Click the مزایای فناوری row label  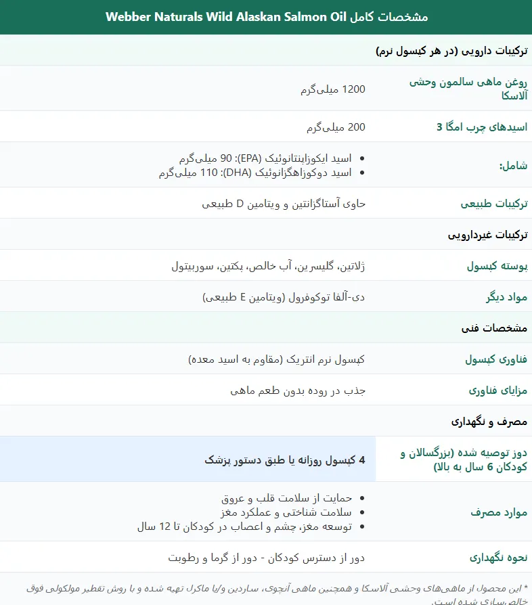497,390
